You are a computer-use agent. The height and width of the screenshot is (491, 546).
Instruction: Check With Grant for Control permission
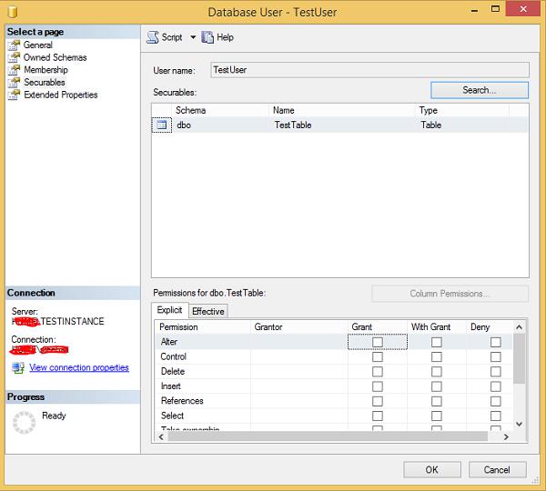437,356
